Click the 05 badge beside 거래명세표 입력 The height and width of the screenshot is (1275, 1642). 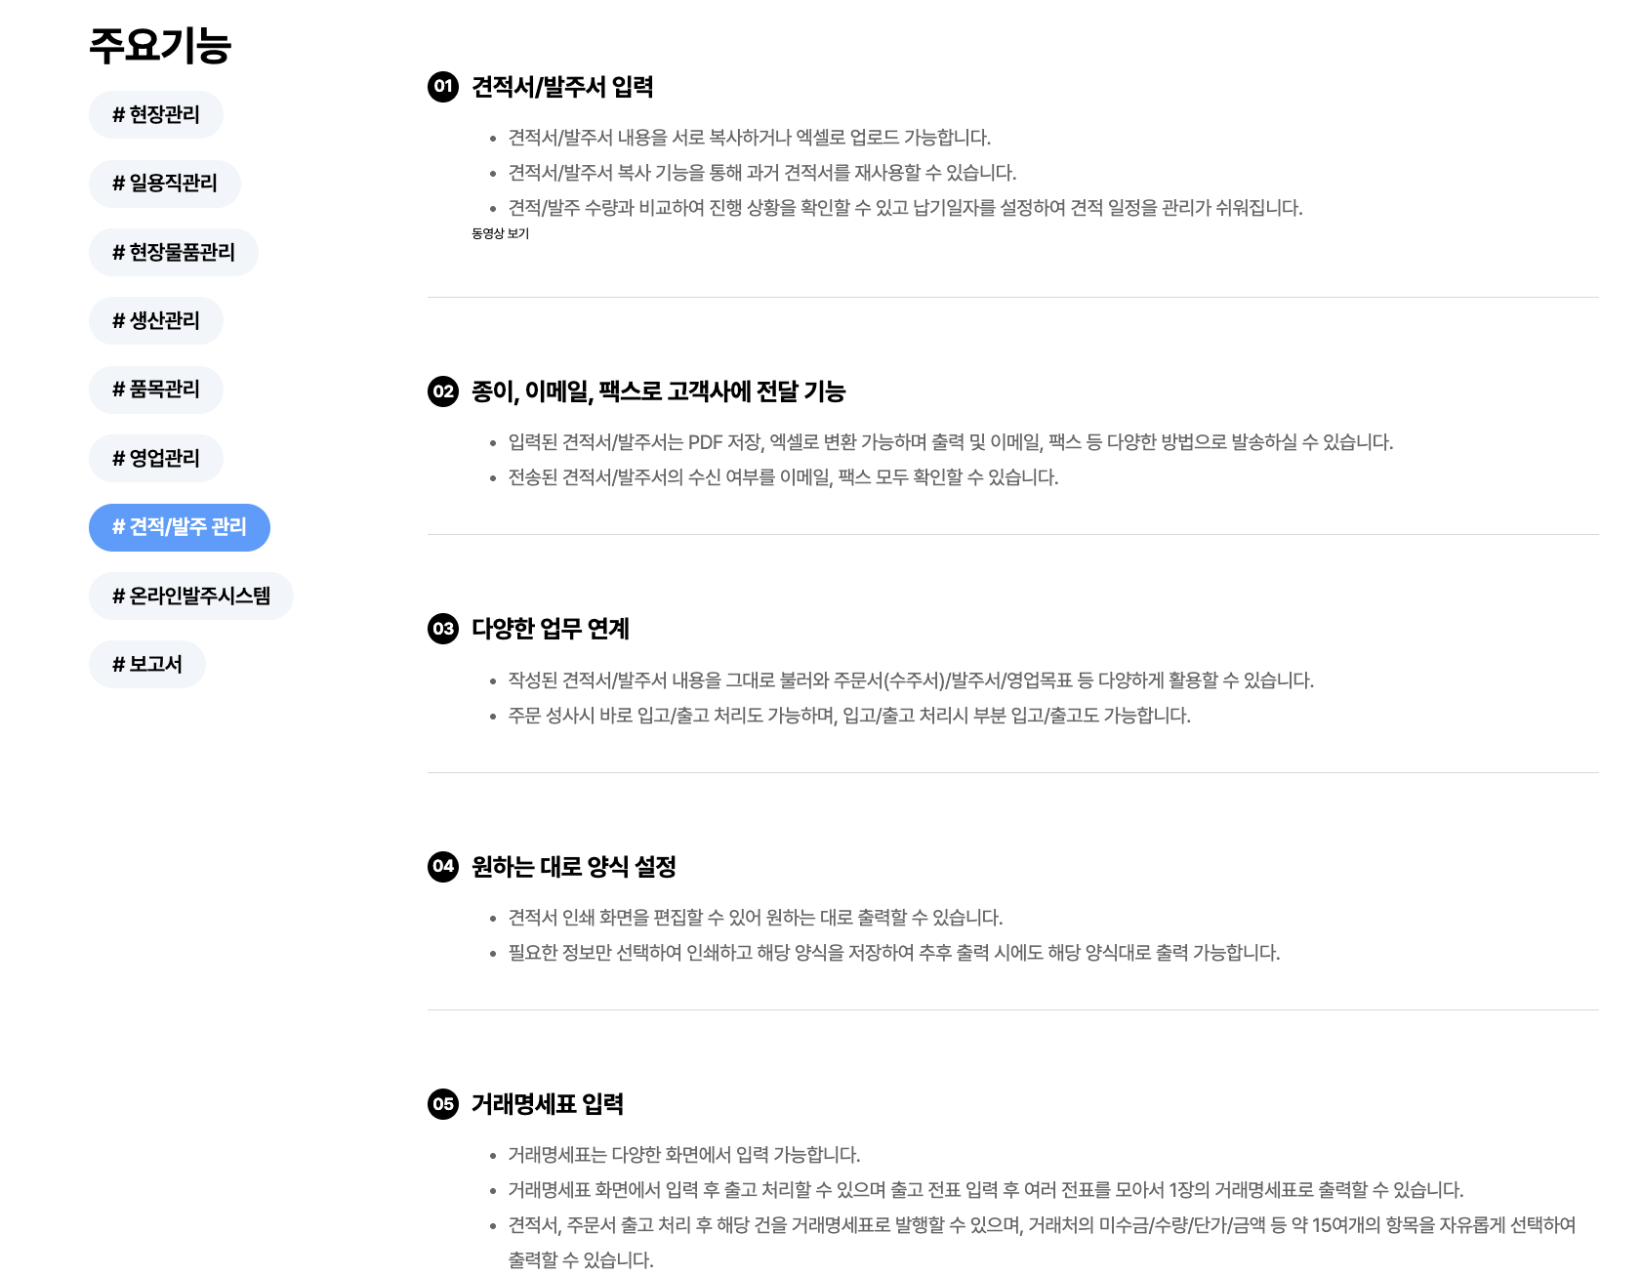444,1104
